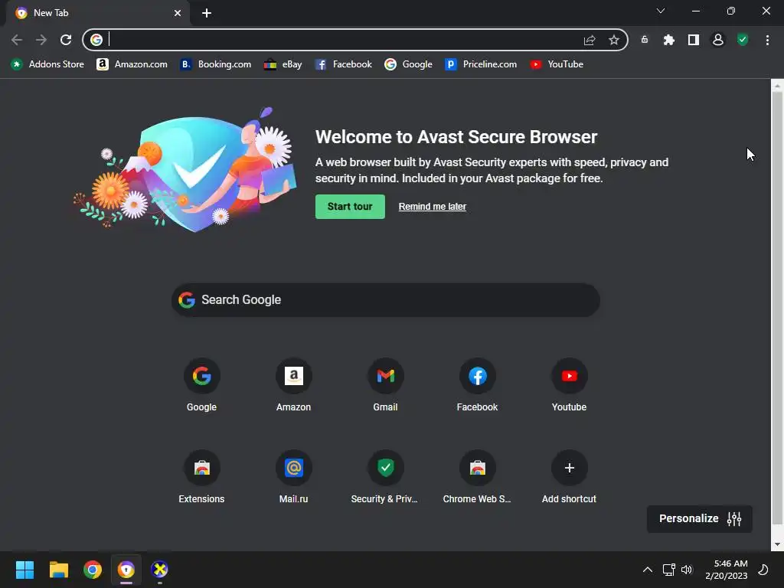Open Google bookmark in bookmarks bar
Image resolution: width=784 pixels, height=588 pixels.
409,64
